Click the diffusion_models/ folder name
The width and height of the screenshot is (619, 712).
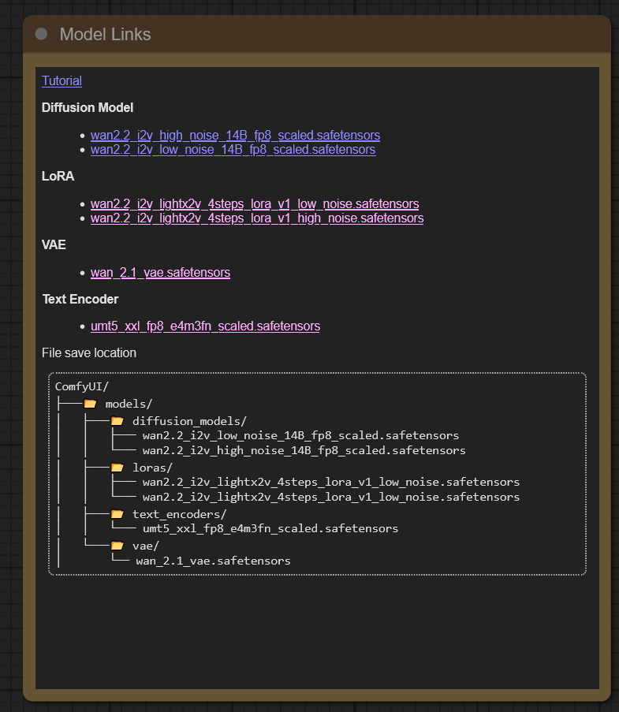[x=189, y=421]
